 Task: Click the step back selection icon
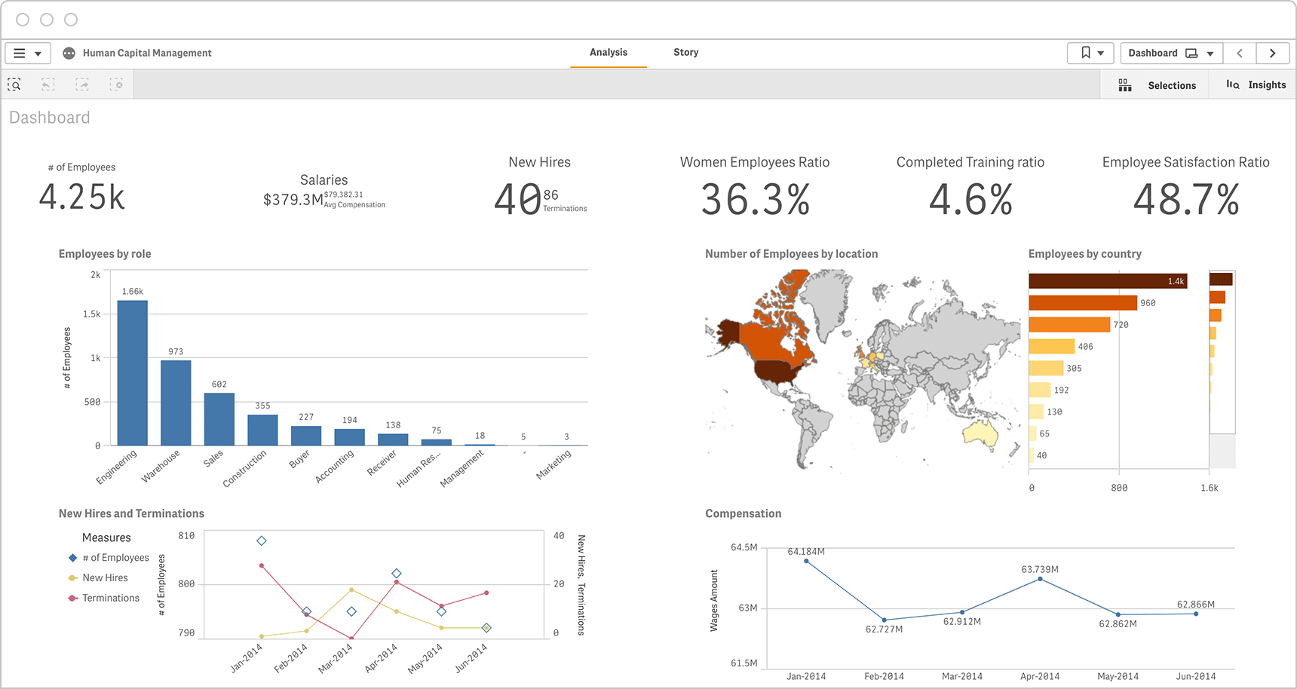point(48,84)
